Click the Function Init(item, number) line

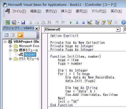[x=76, y=56]
